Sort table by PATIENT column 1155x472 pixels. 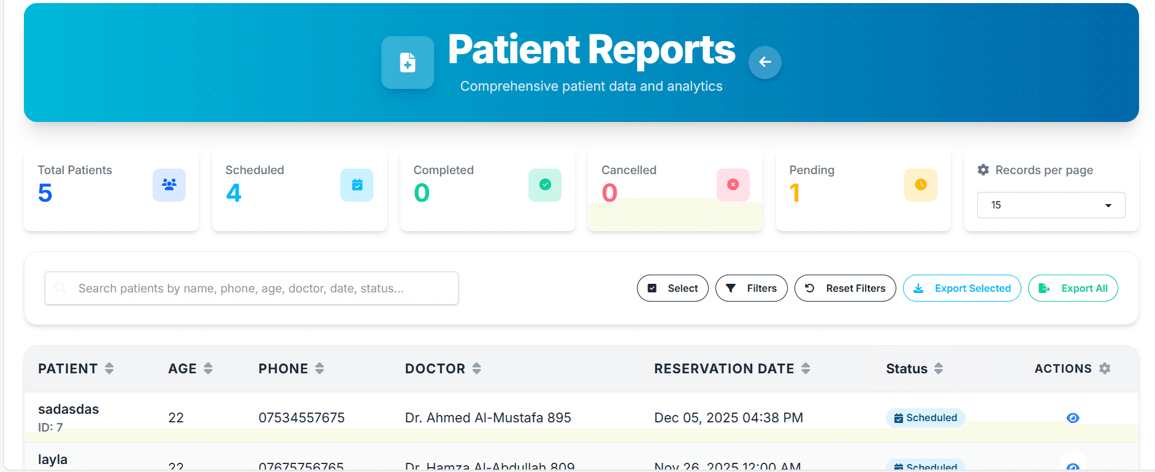[x=109, y=368]
